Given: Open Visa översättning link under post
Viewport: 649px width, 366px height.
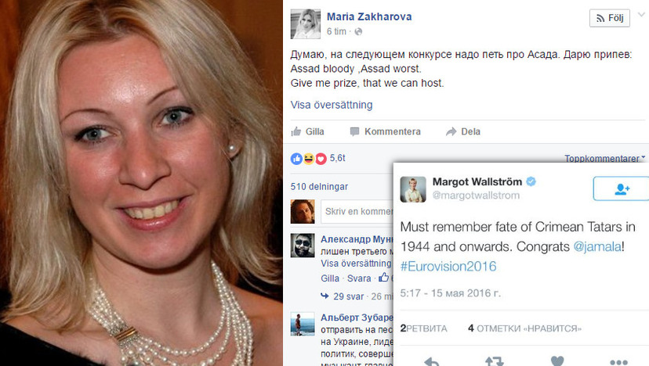Looking at the screenshot, I should coord(332,105).
